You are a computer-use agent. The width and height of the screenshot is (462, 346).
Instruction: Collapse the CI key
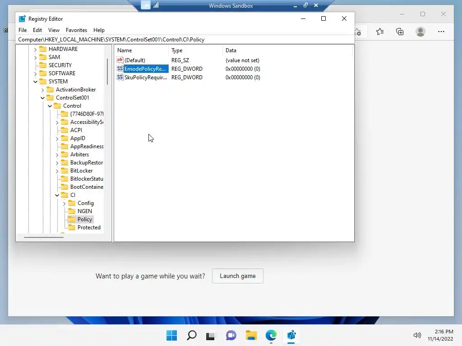coord(57,195)
